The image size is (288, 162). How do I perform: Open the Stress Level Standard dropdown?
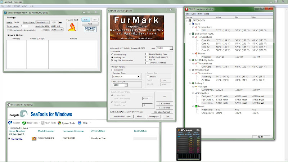point(42,22)
